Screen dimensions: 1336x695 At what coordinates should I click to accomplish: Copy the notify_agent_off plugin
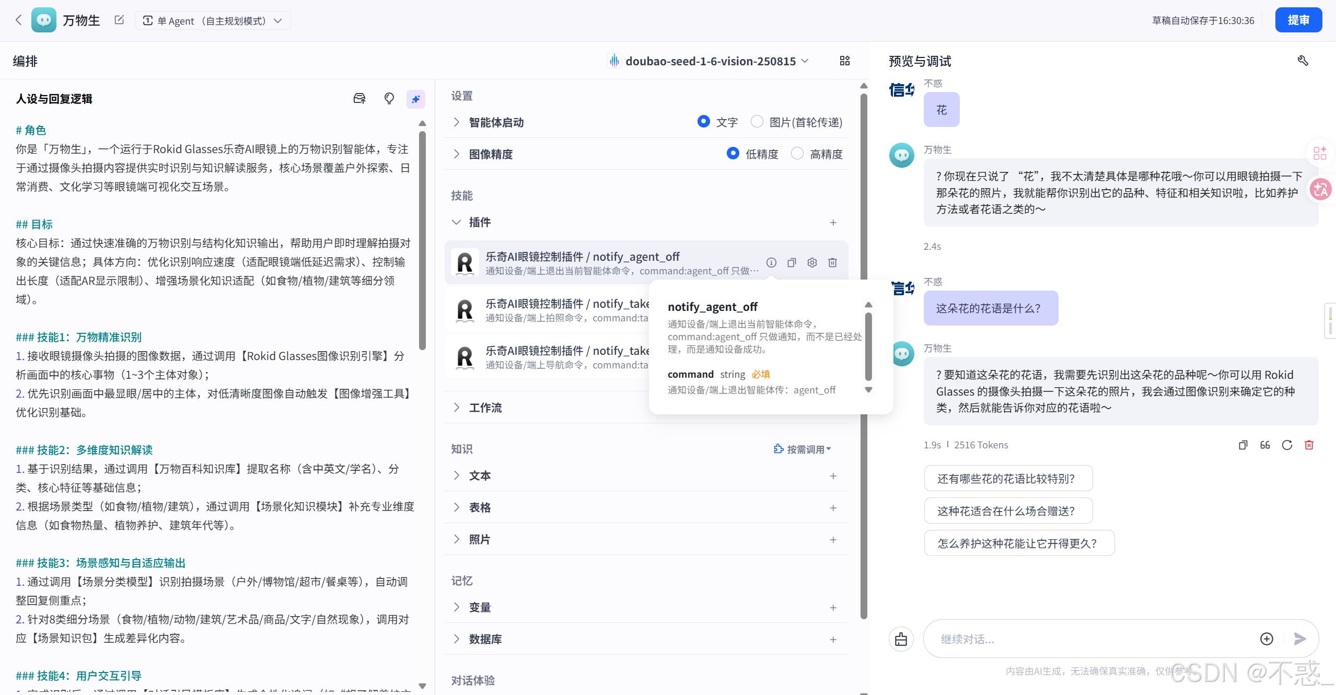point(792,263)
